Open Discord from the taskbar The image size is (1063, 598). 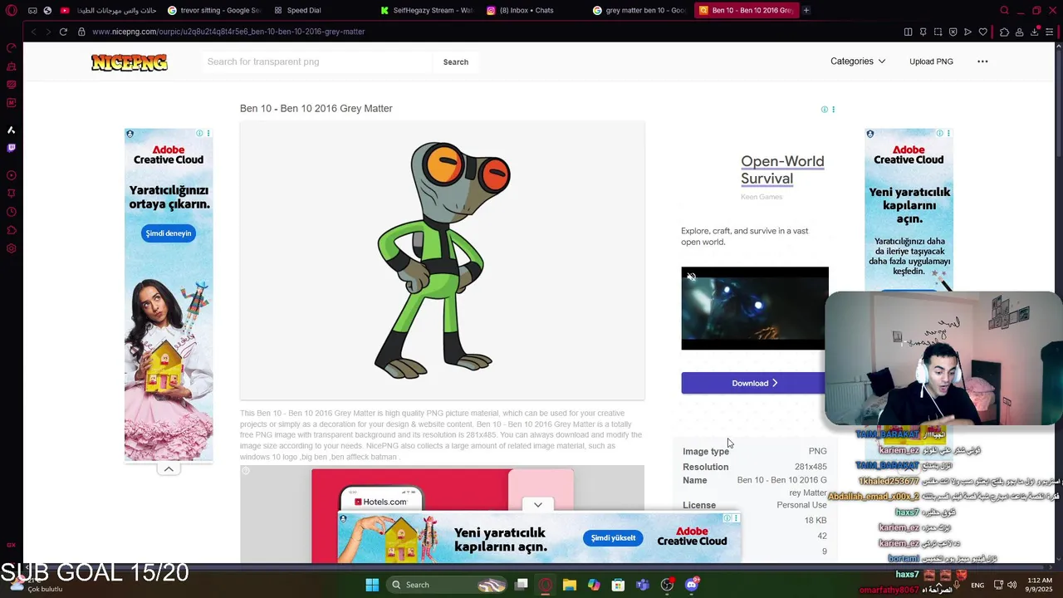pyautogui.click(x=691, y=585)
